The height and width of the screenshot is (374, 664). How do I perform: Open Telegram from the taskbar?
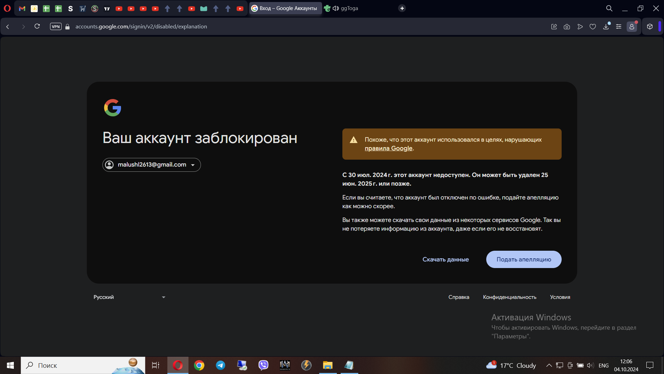[221, 365]
